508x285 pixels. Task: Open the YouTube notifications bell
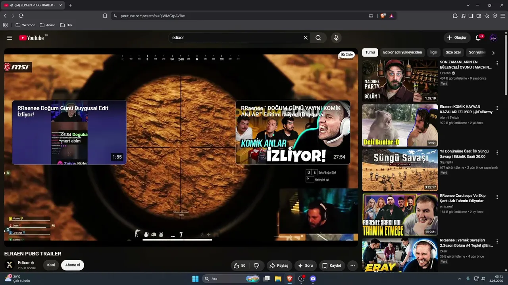[x=479, y=38]
